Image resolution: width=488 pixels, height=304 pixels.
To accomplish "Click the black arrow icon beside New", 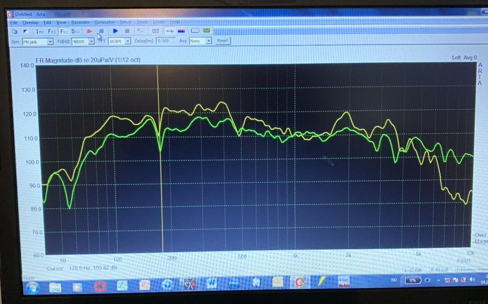I will click(x=26, y=31).
